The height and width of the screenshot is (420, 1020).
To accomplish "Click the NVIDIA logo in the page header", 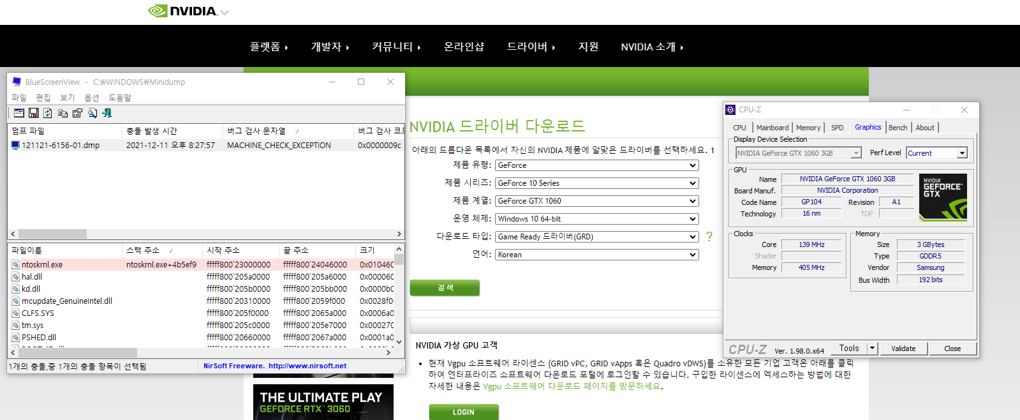I will pos(182,11).
